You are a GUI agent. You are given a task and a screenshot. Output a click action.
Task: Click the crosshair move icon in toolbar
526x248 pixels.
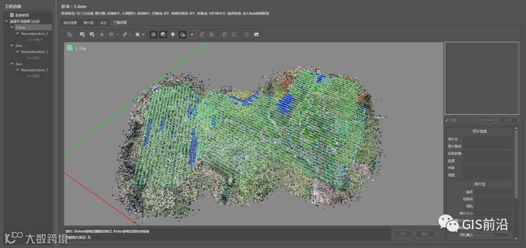(x=192, y=35)
